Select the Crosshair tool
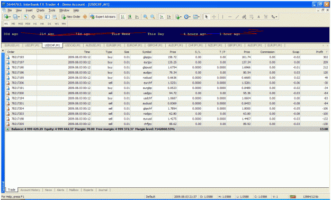 (x=214, y=17)
